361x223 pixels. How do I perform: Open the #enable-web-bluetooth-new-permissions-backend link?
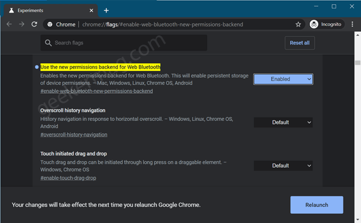coord(96,91)
